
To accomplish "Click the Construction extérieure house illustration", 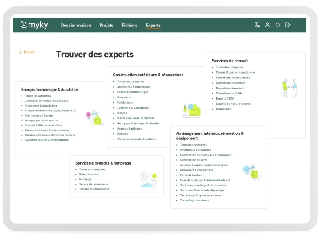I will [x=191, y=110].
